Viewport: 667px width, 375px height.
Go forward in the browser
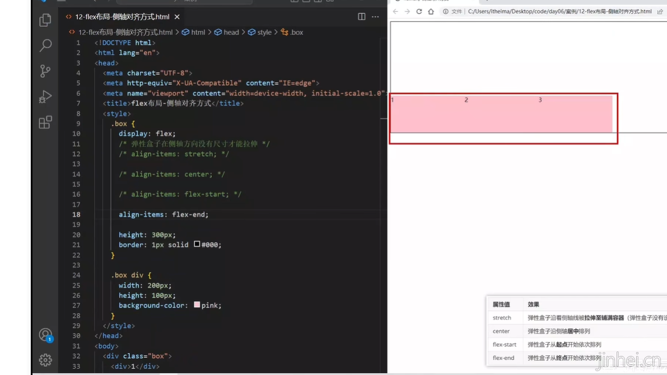pos(407,12)
